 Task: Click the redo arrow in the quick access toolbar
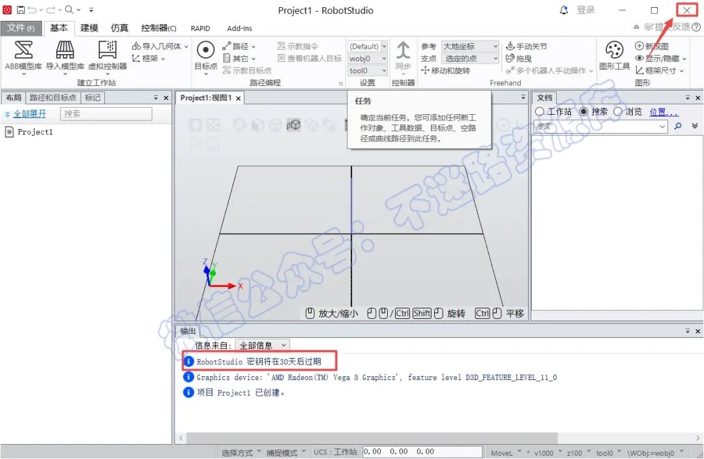point(51,9)
